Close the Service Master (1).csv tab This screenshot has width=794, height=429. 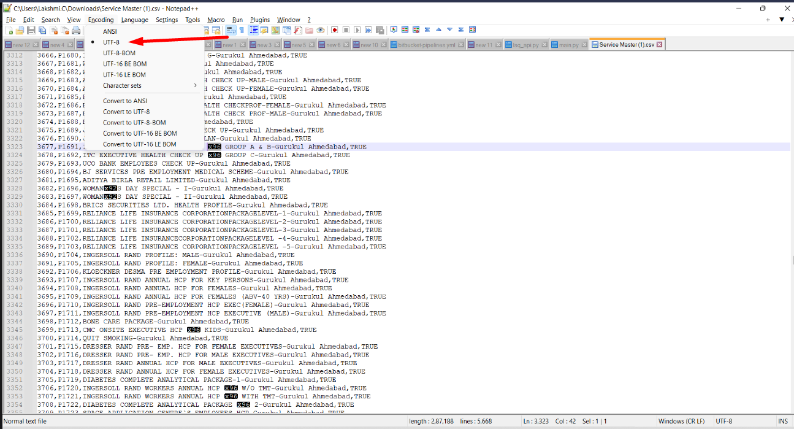pos(660,45)
